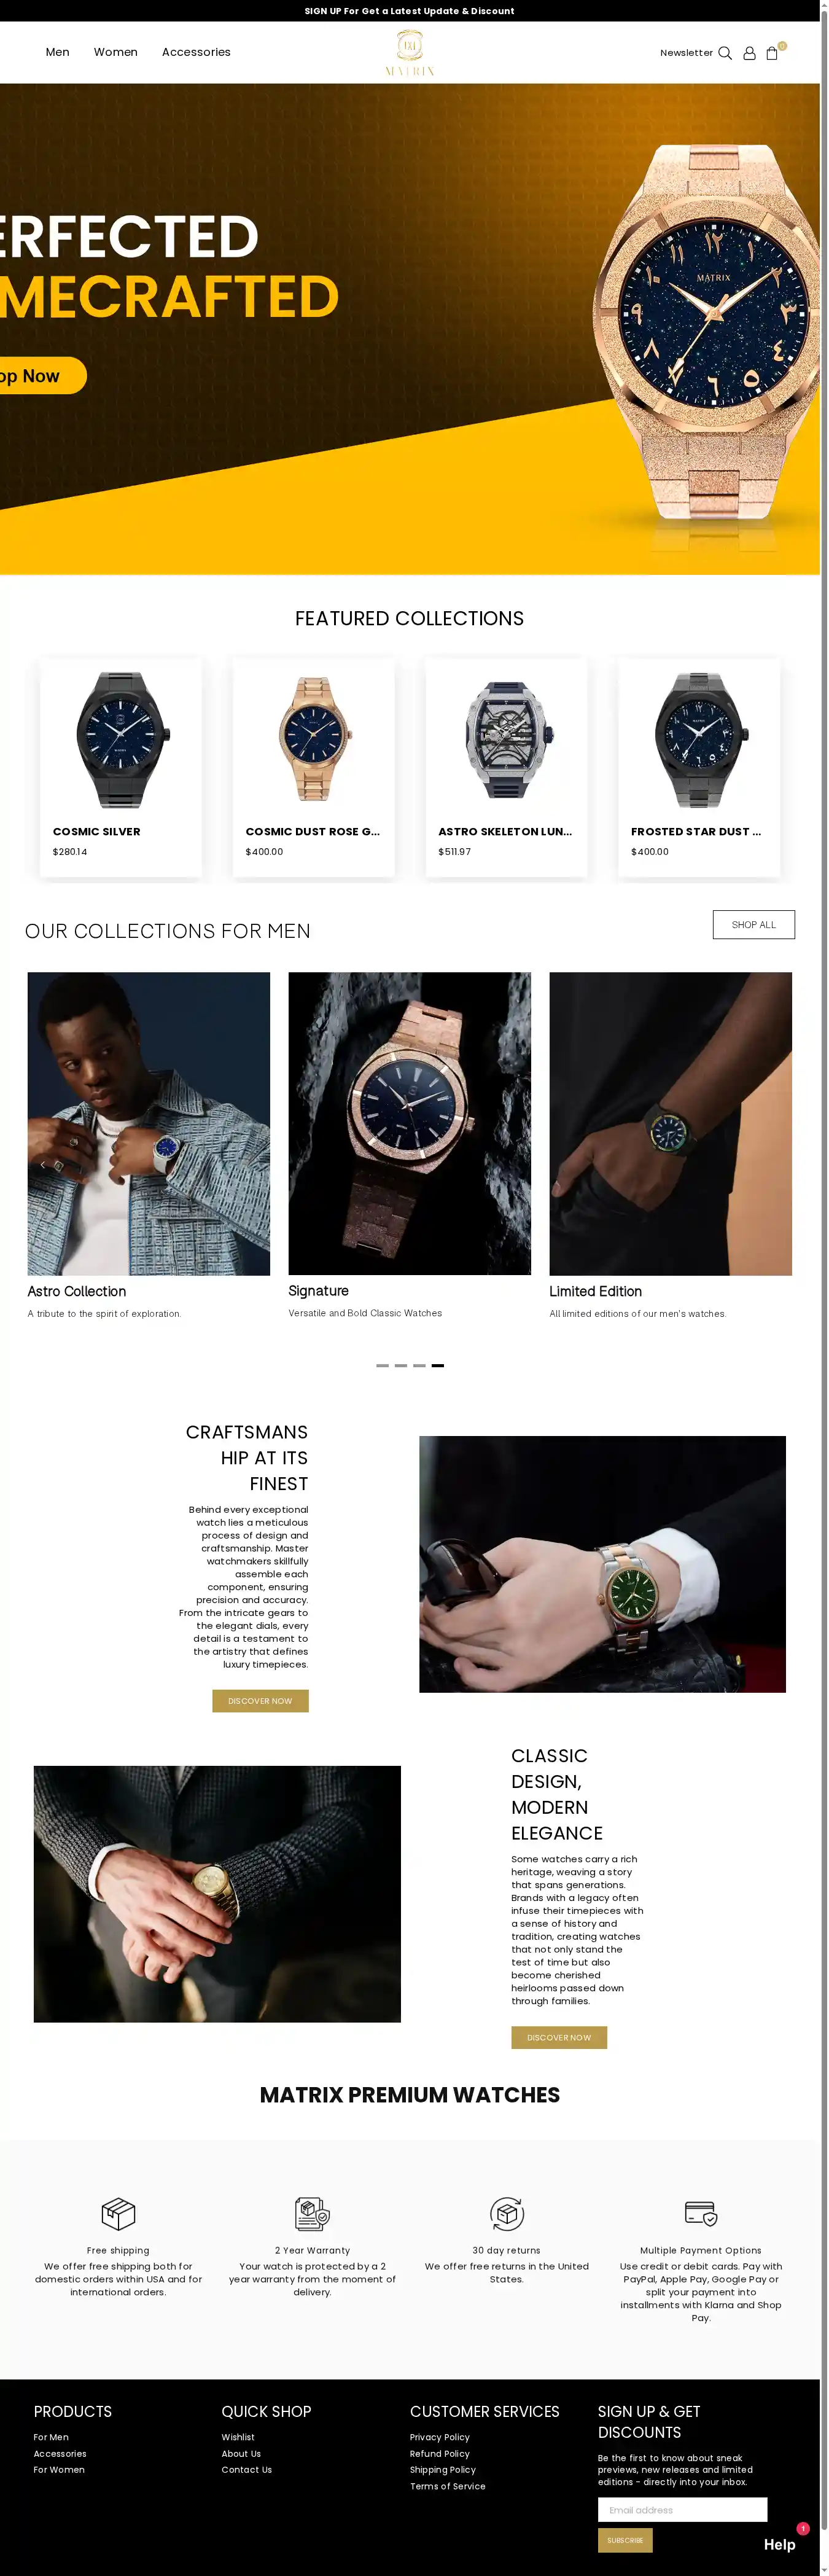Click the 2 Year Warranty icon
The image size is (829, 2576).
312,2214
